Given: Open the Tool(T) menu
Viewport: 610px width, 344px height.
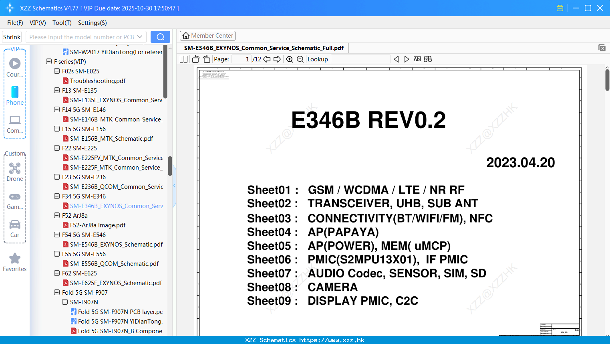Looking at the screenshot, I should pyautogui.click(x=62, y=22).
